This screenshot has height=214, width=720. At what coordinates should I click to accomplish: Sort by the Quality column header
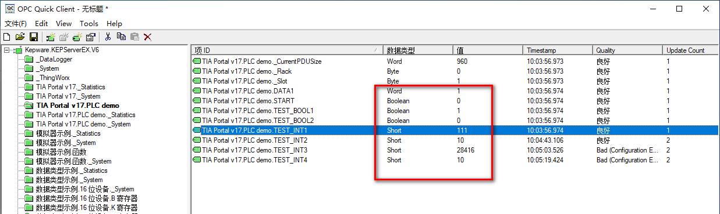tap(629, 50)
